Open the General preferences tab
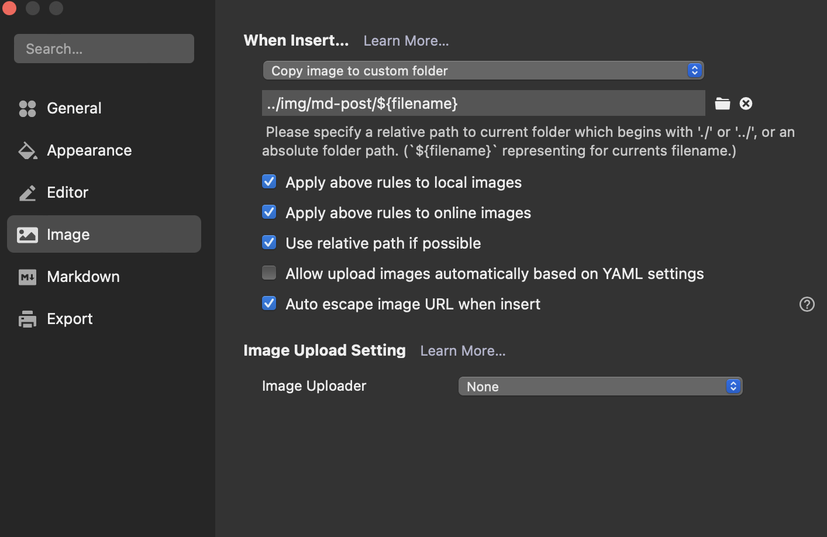 [x=104, y=108]
